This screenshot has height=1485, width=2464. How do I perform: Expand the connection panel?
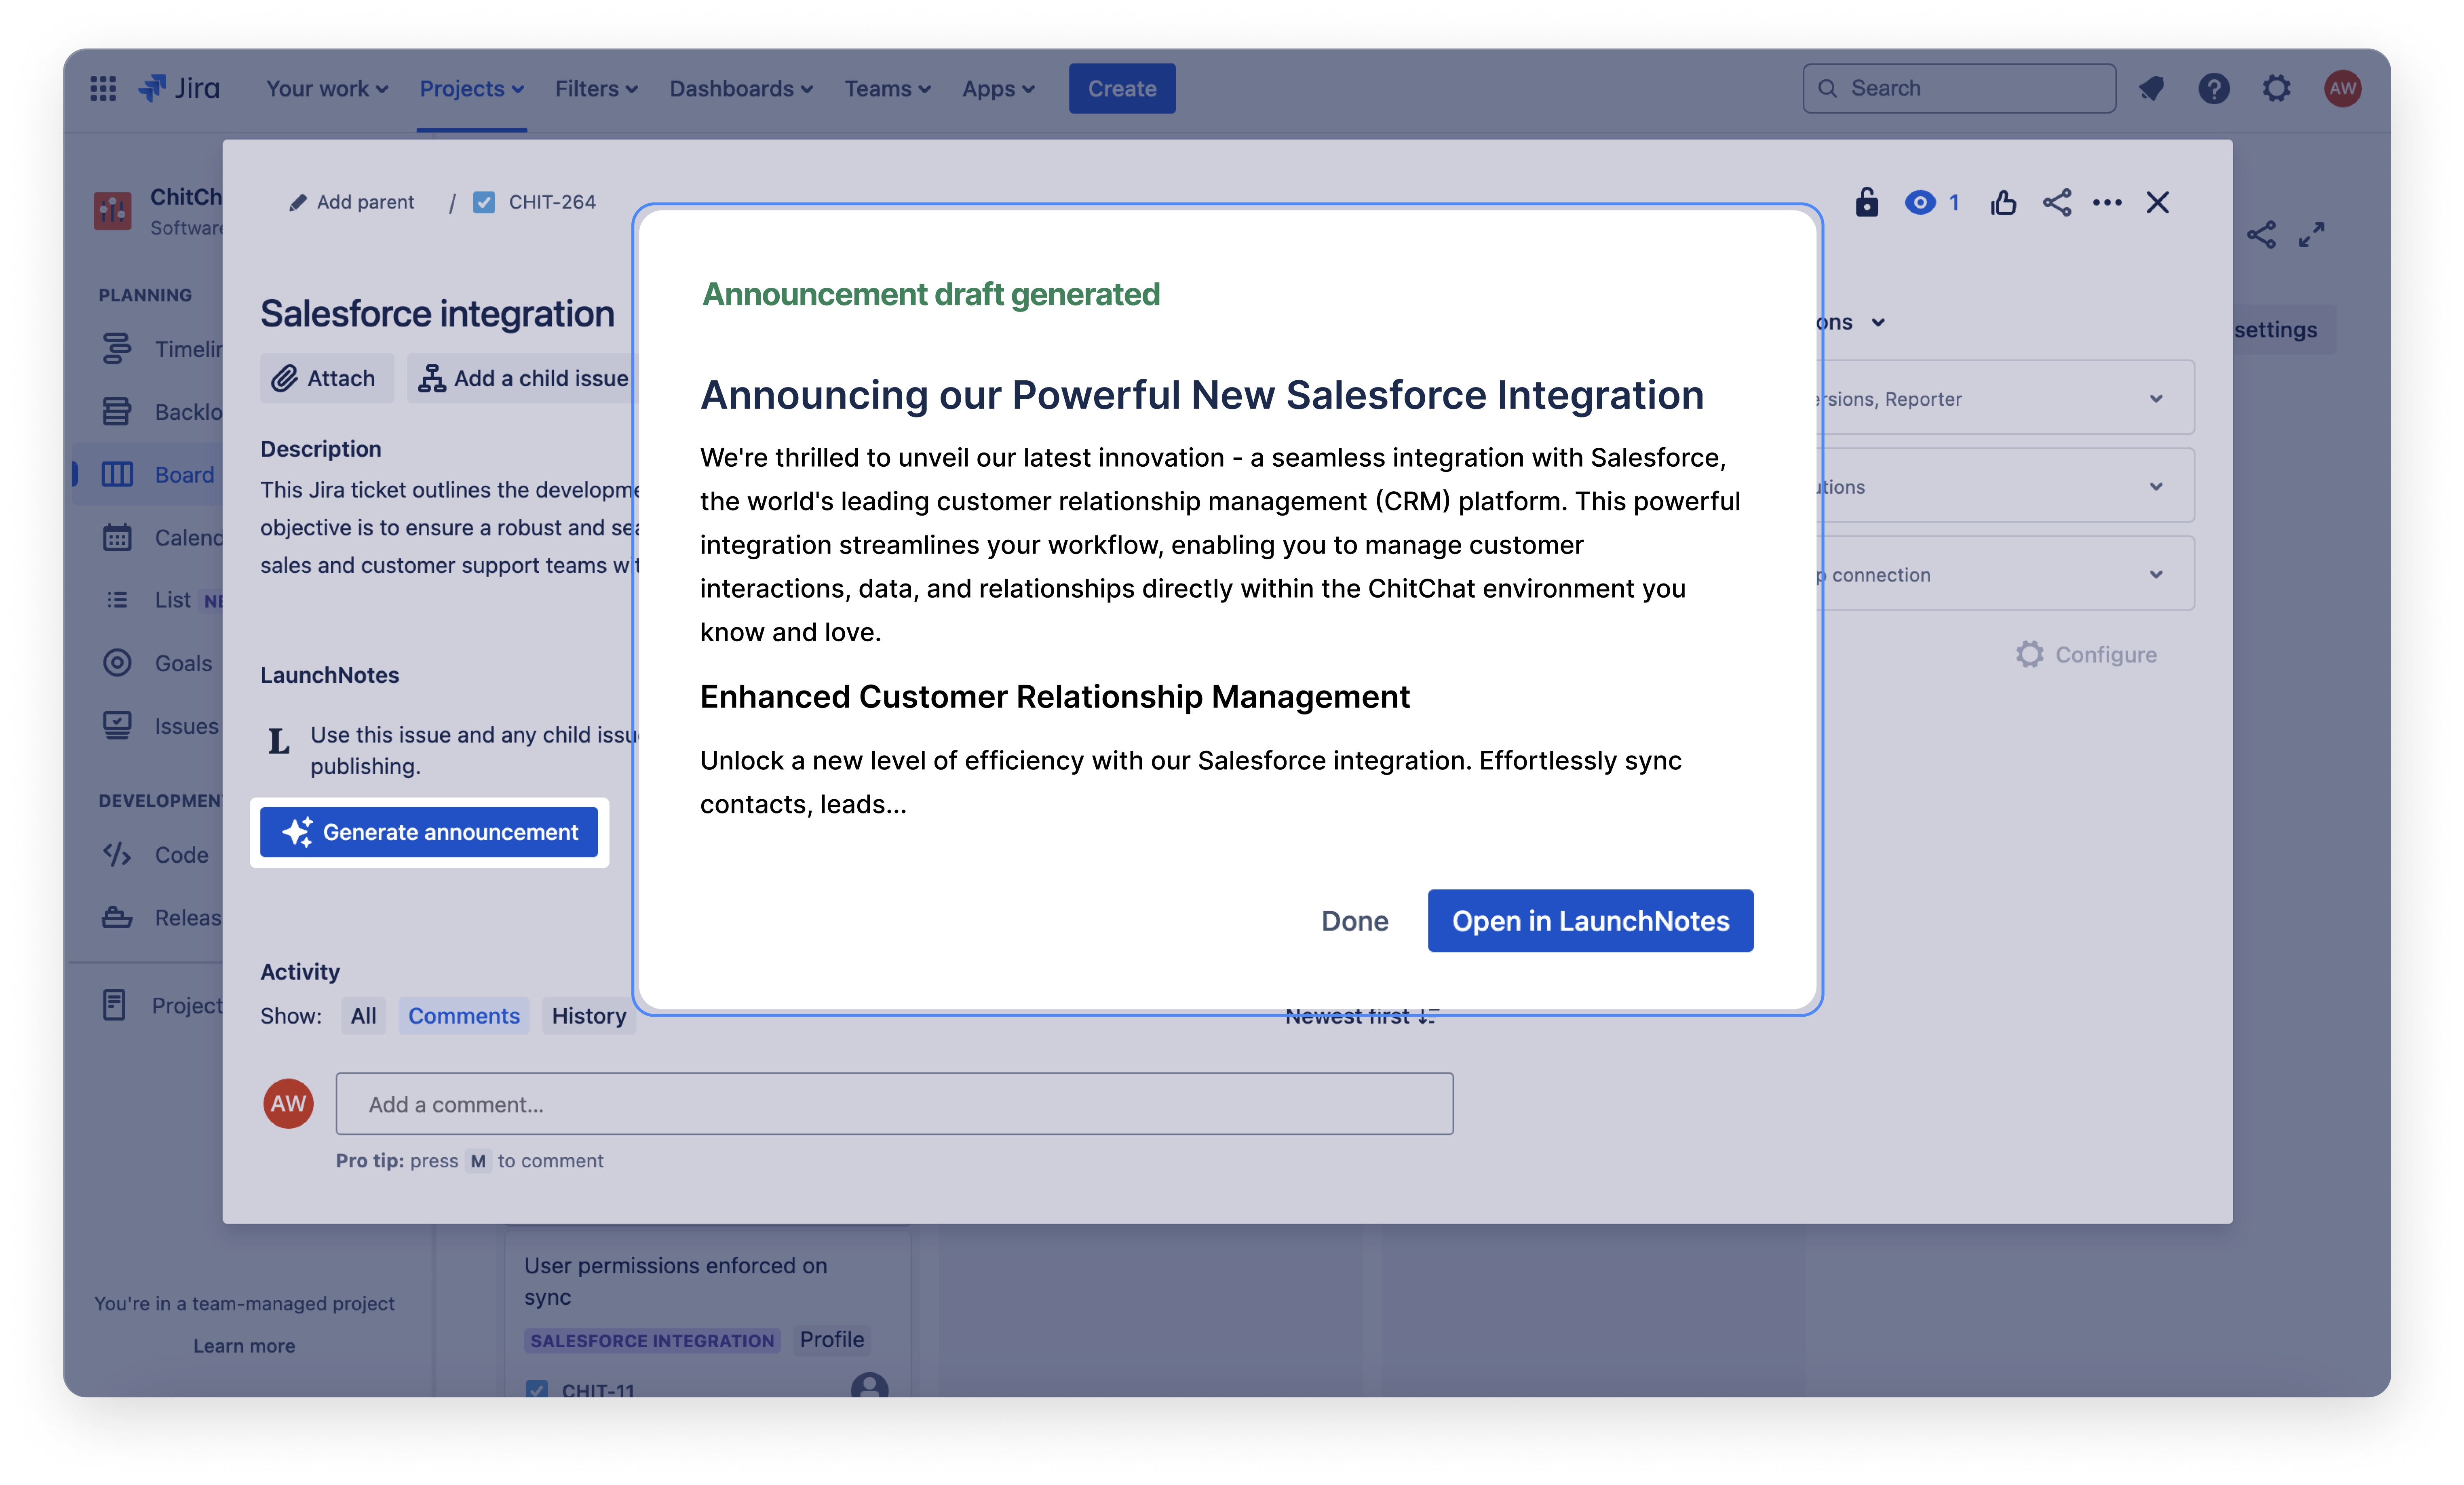(x=2004, y=574)
